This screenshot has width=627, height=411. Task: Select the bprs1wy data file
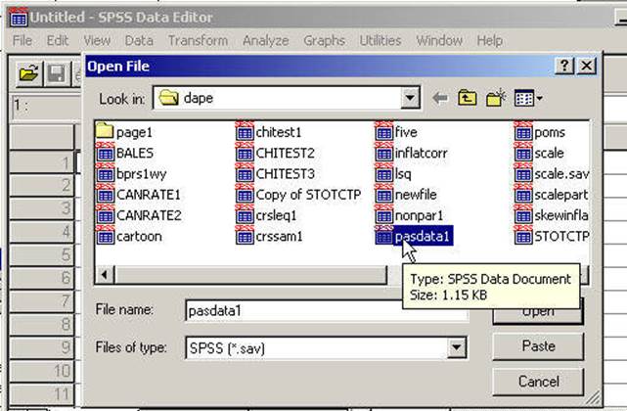131,173
